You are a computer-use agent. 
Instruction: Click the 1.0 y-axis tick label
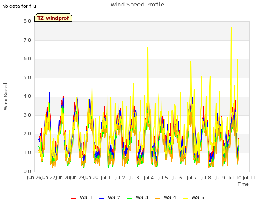click(x=27, y=153)
